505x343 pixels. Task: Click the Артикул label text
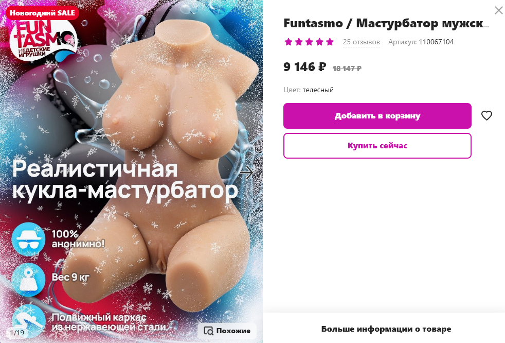pos(402,42)
